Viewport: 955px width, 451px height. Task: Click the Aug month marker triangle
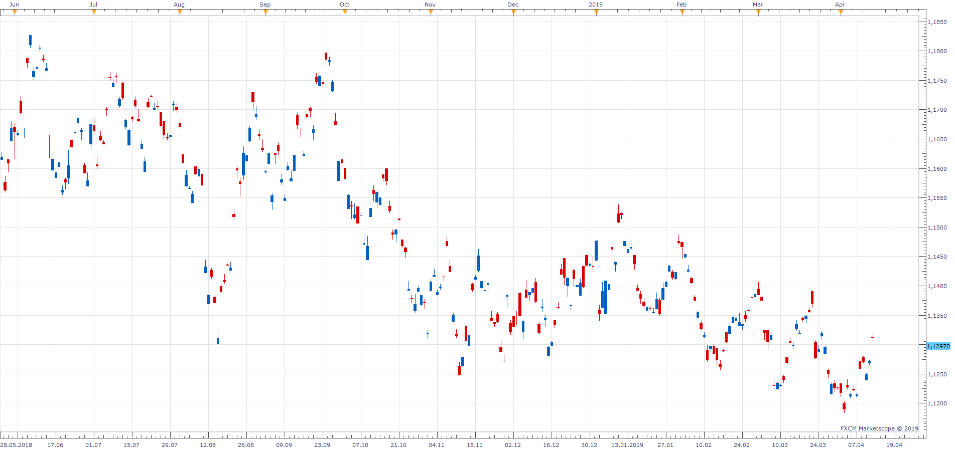(180, 13)
